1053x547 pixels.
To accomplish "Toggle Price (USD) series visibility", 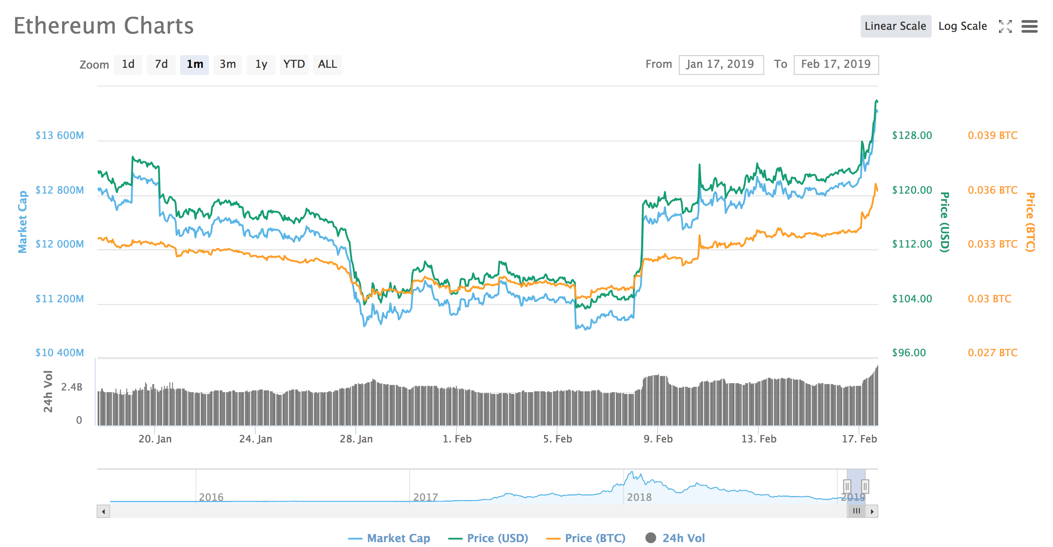I will [488, 538].
